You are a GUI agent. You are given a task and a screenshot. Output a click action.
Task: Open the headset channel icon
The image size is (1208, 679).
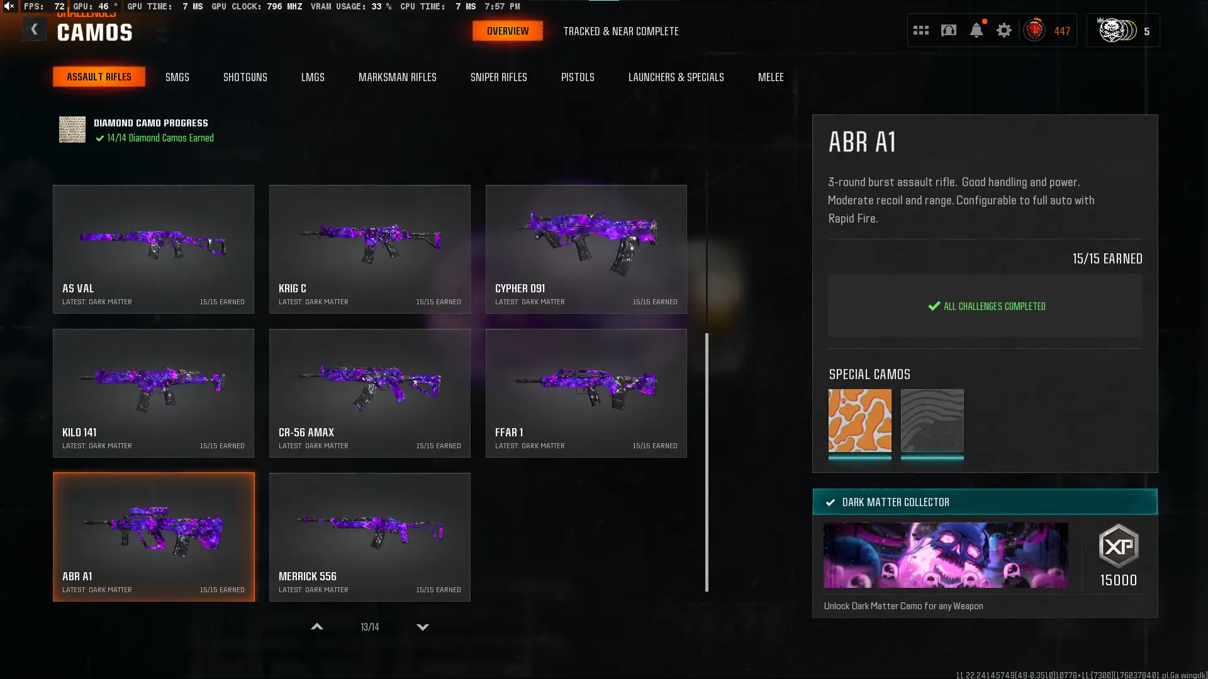pyautogui.click(x=949, y=30)
